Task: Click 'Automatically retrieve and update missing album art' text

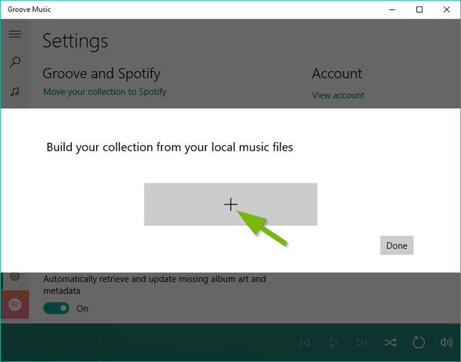Action: (154, 284)
